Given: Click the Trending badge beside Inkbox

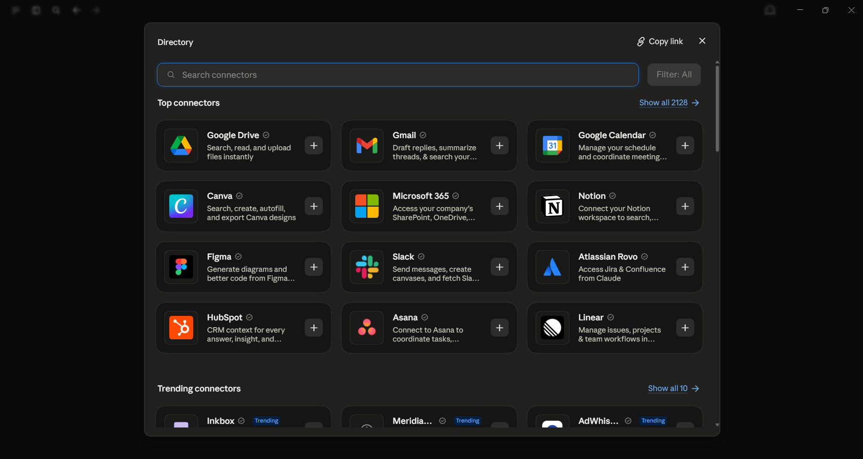Looking at the screenshot, I should (267, 421).
